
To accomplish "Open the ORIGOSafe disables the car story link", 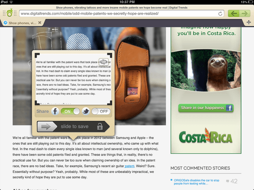I will pyautogui.click(x=196, y=182).
